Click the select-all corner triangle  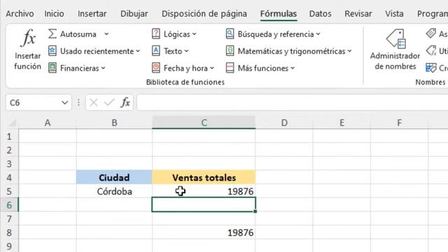(13, 123)
